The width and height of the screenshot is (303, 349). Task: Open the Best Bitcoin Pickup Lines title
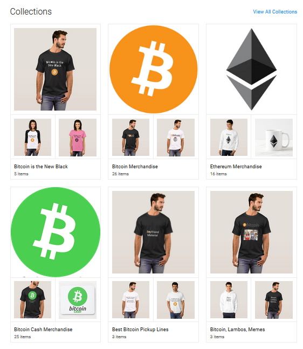click(x=140, y=330)
